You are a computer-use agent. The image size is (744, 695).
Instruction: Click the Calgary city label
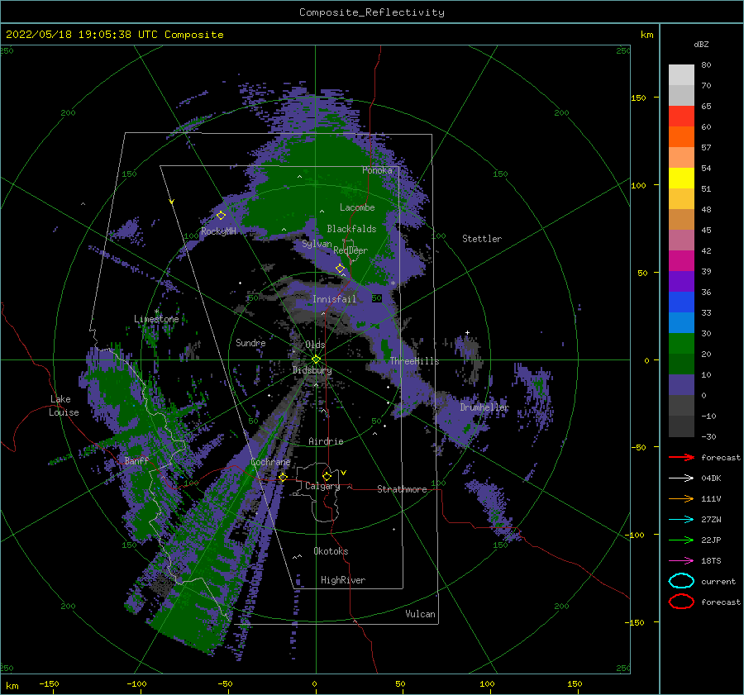click(x=322, y=486)
